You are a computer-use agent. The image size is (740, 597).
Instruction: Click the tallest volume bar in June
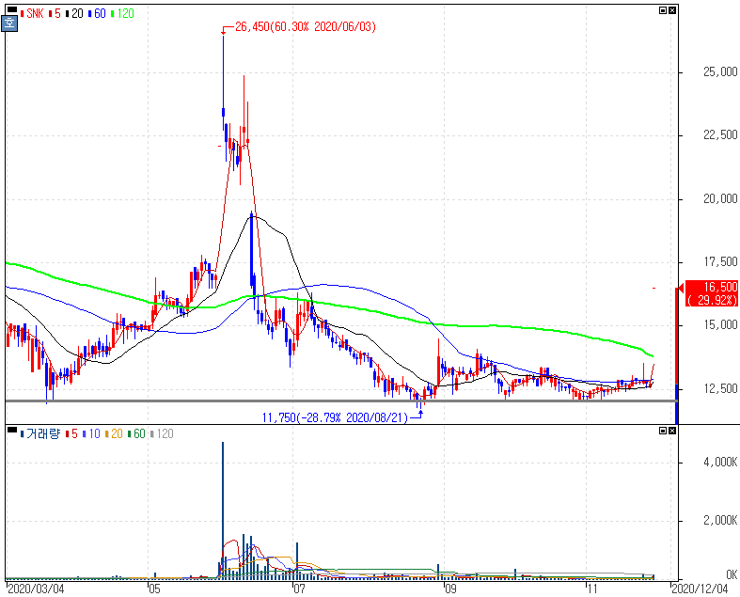click(223, 511)
